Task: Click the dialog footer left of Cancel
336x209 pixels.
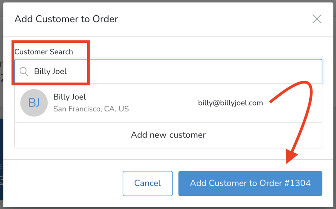Action: click(x=65, y=183)
